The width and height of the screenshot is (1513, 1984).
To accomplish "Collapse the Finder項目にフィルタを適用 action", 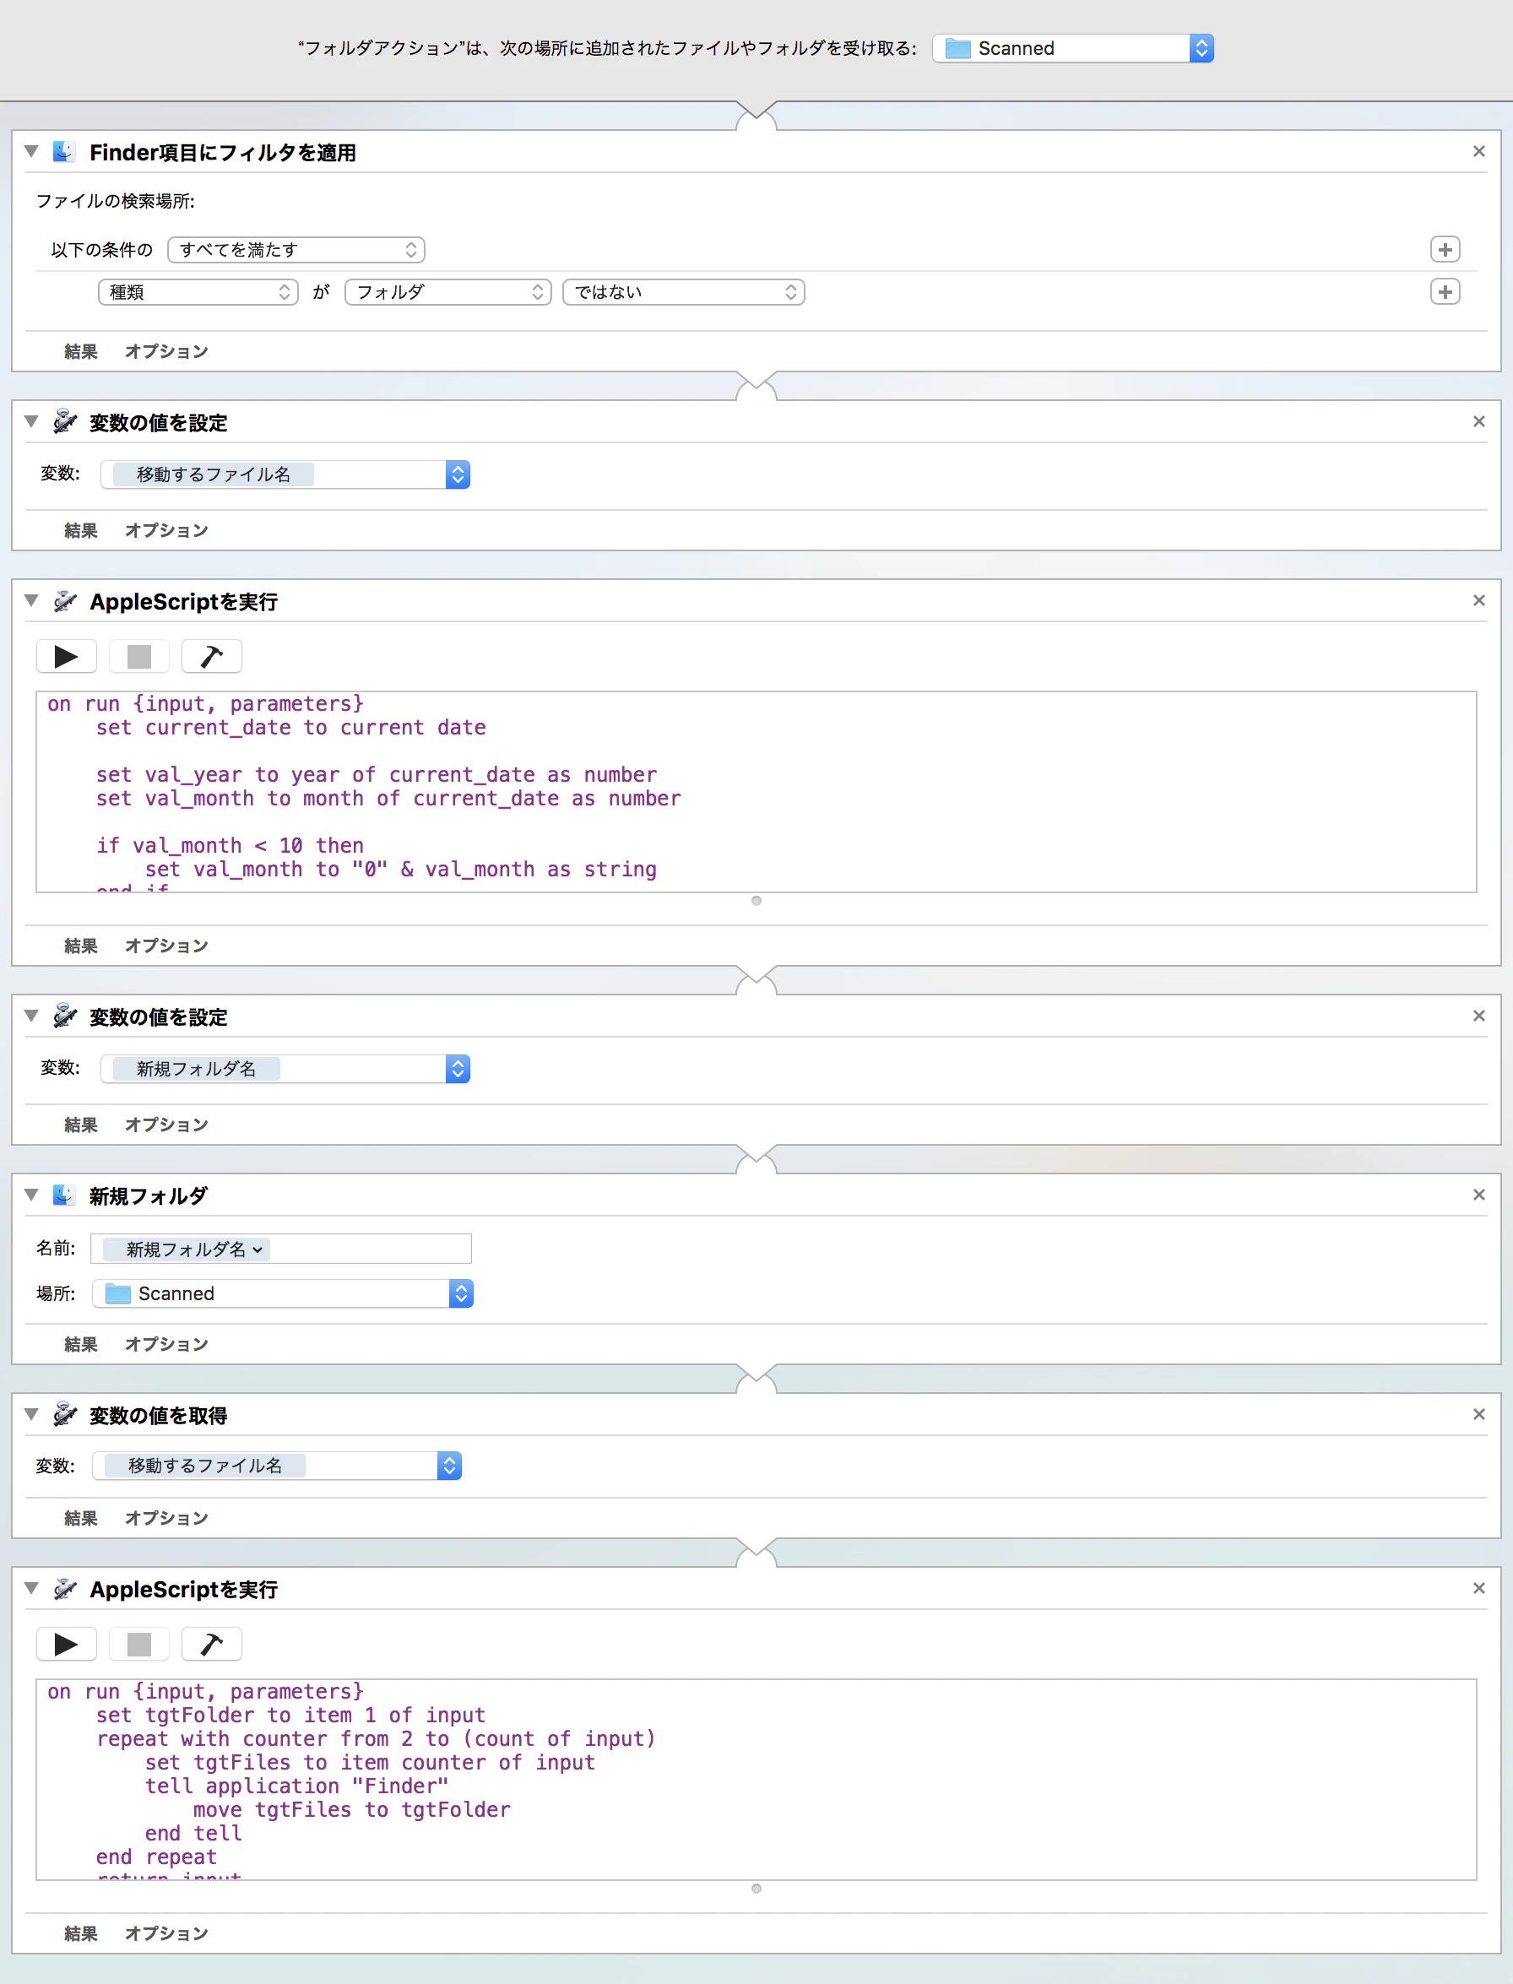I will 31,151.
